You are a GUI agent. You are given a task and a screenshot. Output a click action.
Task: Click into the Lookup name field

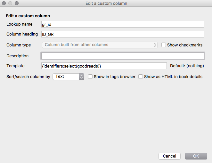[x=123, y=24]
